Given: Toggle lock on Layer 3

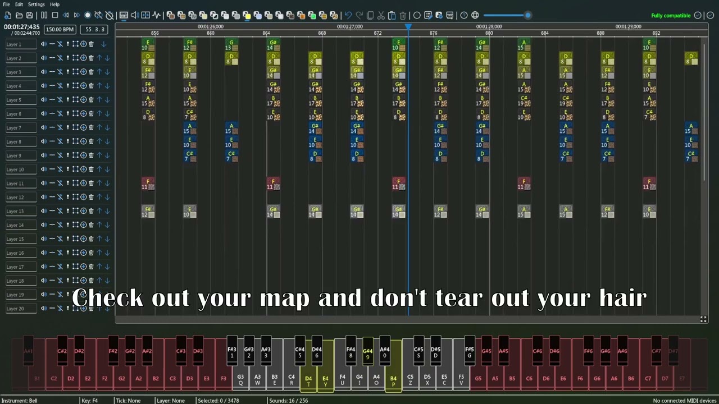Looking at the screenshot, I should (x=60, y=72).
